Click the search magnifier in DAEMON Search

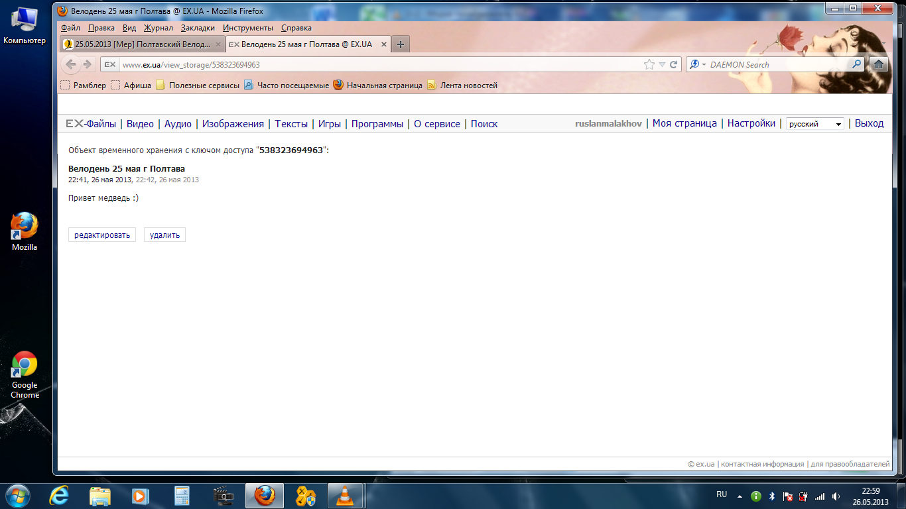pos(856,64)
